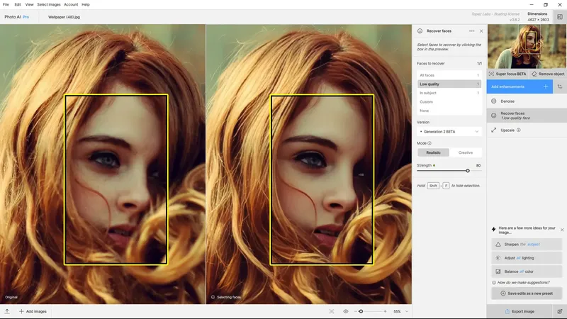Switch to Creative mode
This screenshot has height=319, width=567.
(x=466, y=152)
